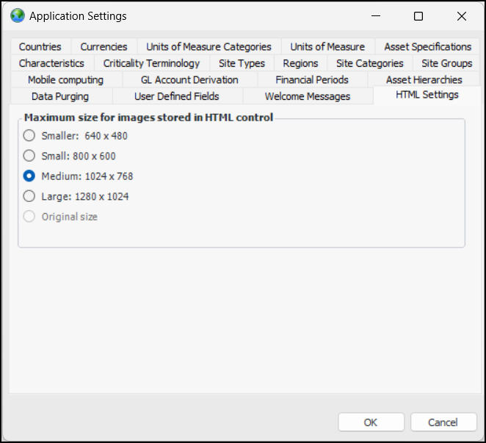Open the Site Types tab
Viewport: 486px width, 443px height.
[x=242, y=63]
